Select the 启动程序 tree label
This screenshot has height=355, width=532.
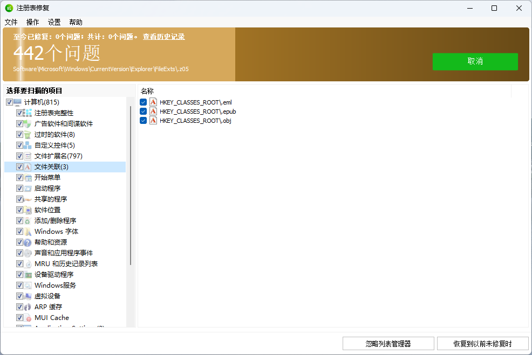pos(47,189)
